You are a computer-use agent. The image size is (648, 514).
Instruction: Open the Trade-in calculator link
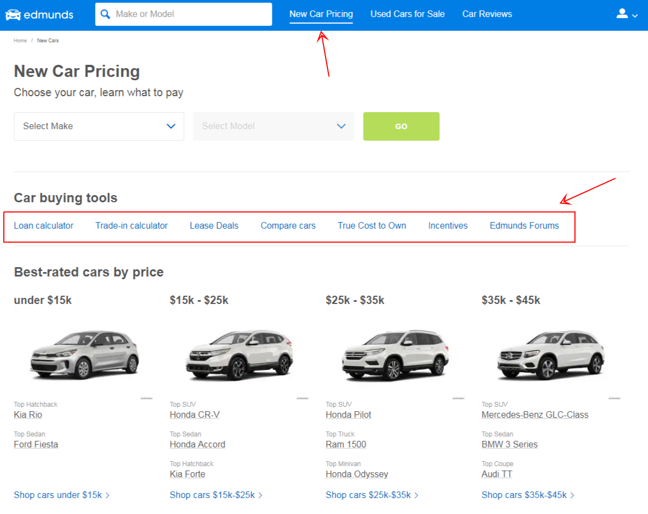tap(131, 225)
